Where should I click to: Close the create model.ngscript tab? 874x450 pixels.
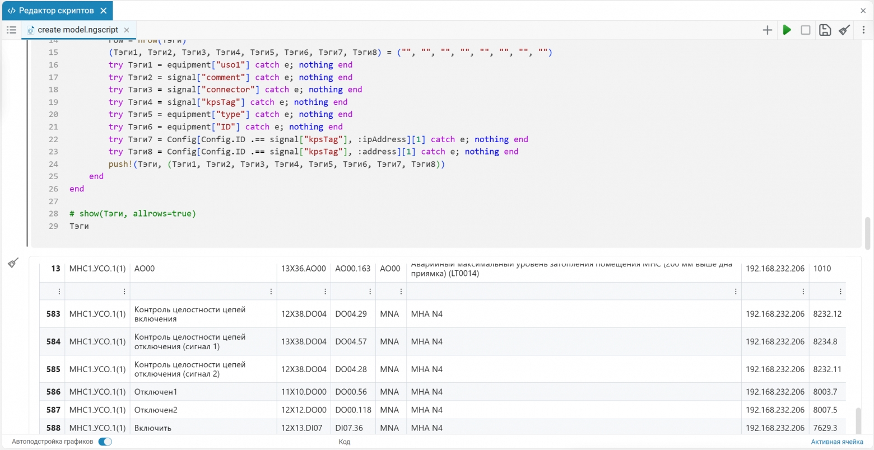127,30
